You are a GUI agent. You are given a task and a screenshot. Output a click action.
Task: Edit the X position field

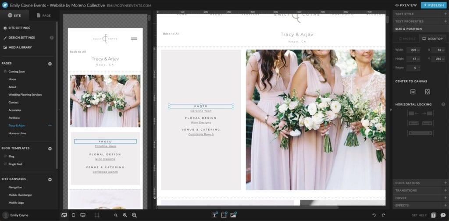click(438, 50)
